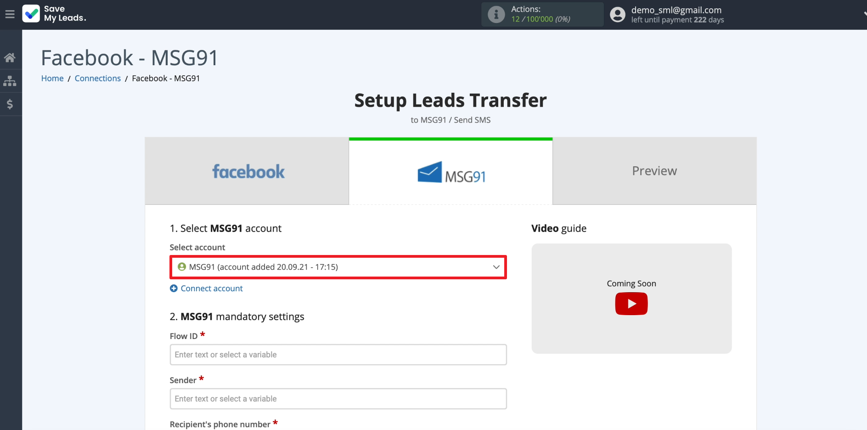Click the Connect account link
867x430 pixels.
pos(212,289)
